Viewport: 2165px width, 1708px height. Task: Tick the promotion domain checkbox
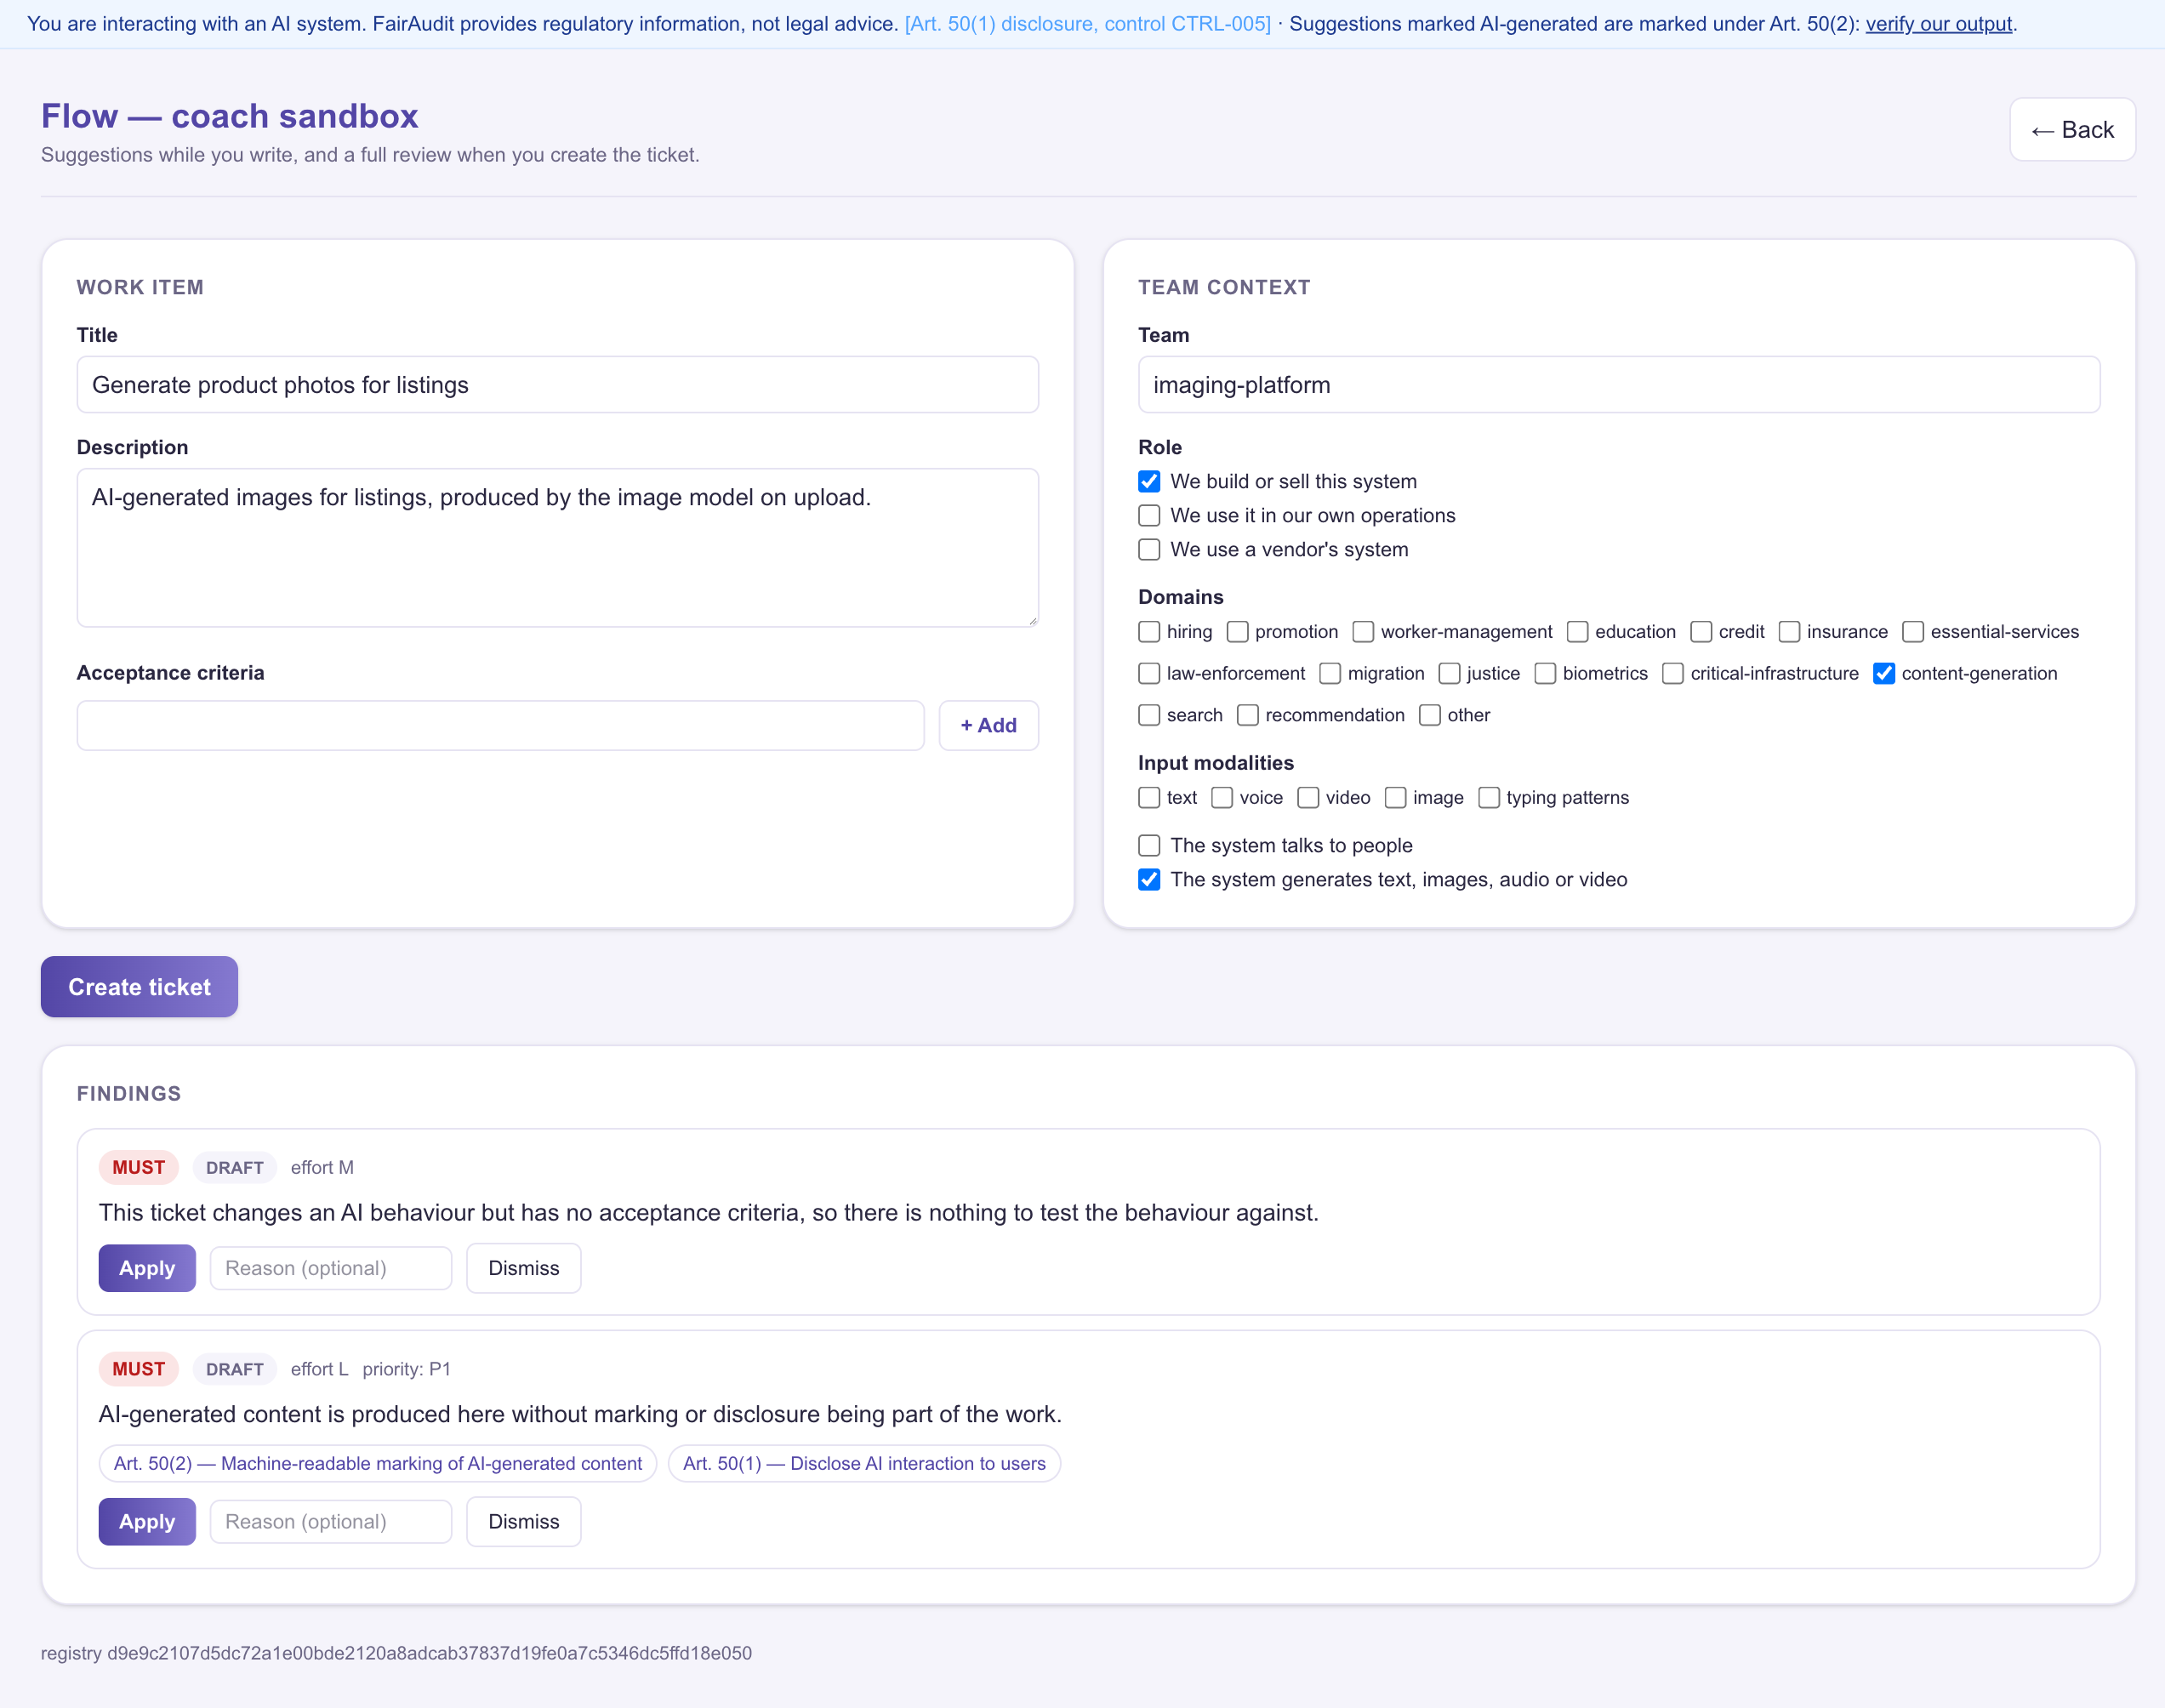[x=1237, y=632]
